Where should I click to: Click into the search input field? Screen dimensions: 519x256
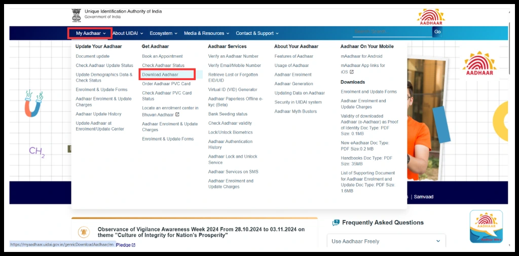pyautogui.click(x=391, y=32)
